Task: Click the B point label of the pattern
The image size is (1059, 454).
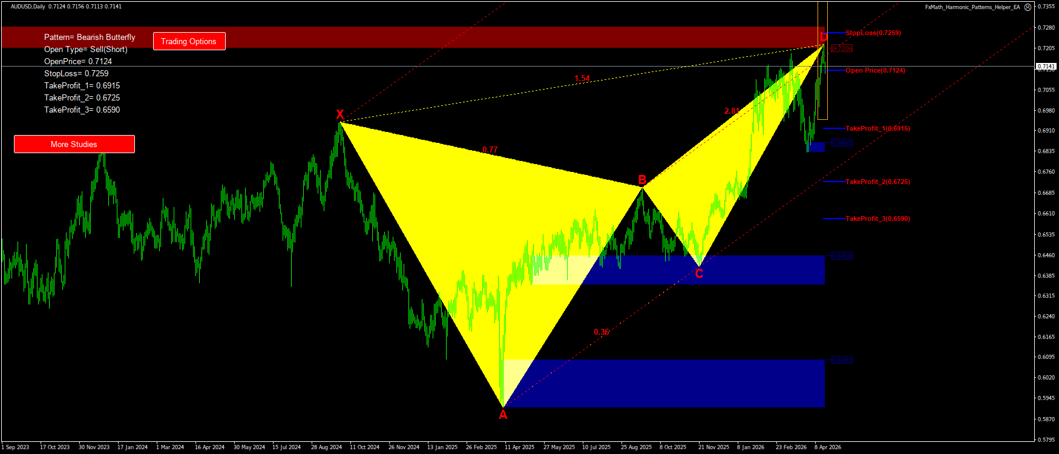Action: [x=643, y=180]
